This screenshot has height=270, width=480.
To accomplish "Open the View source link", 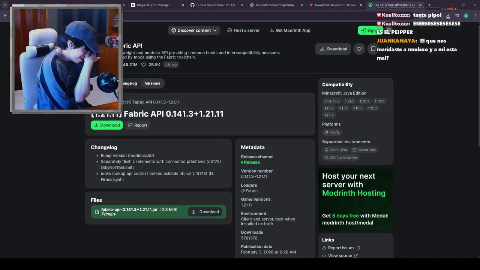I will 340,256.
